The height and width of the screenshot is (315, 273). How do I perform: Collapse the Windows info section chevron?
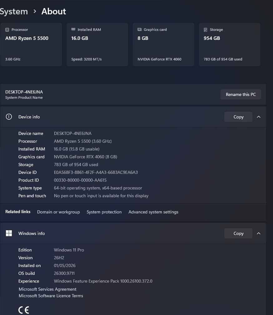coord(259,233)
